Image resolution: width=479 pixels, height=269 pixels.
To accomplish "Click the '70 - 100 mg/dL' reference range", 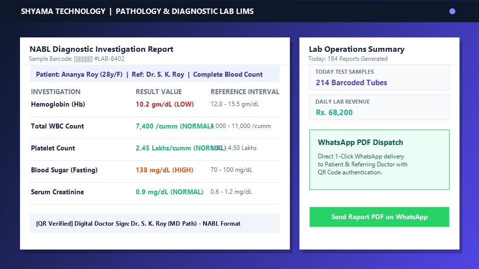I will (231, 170).
